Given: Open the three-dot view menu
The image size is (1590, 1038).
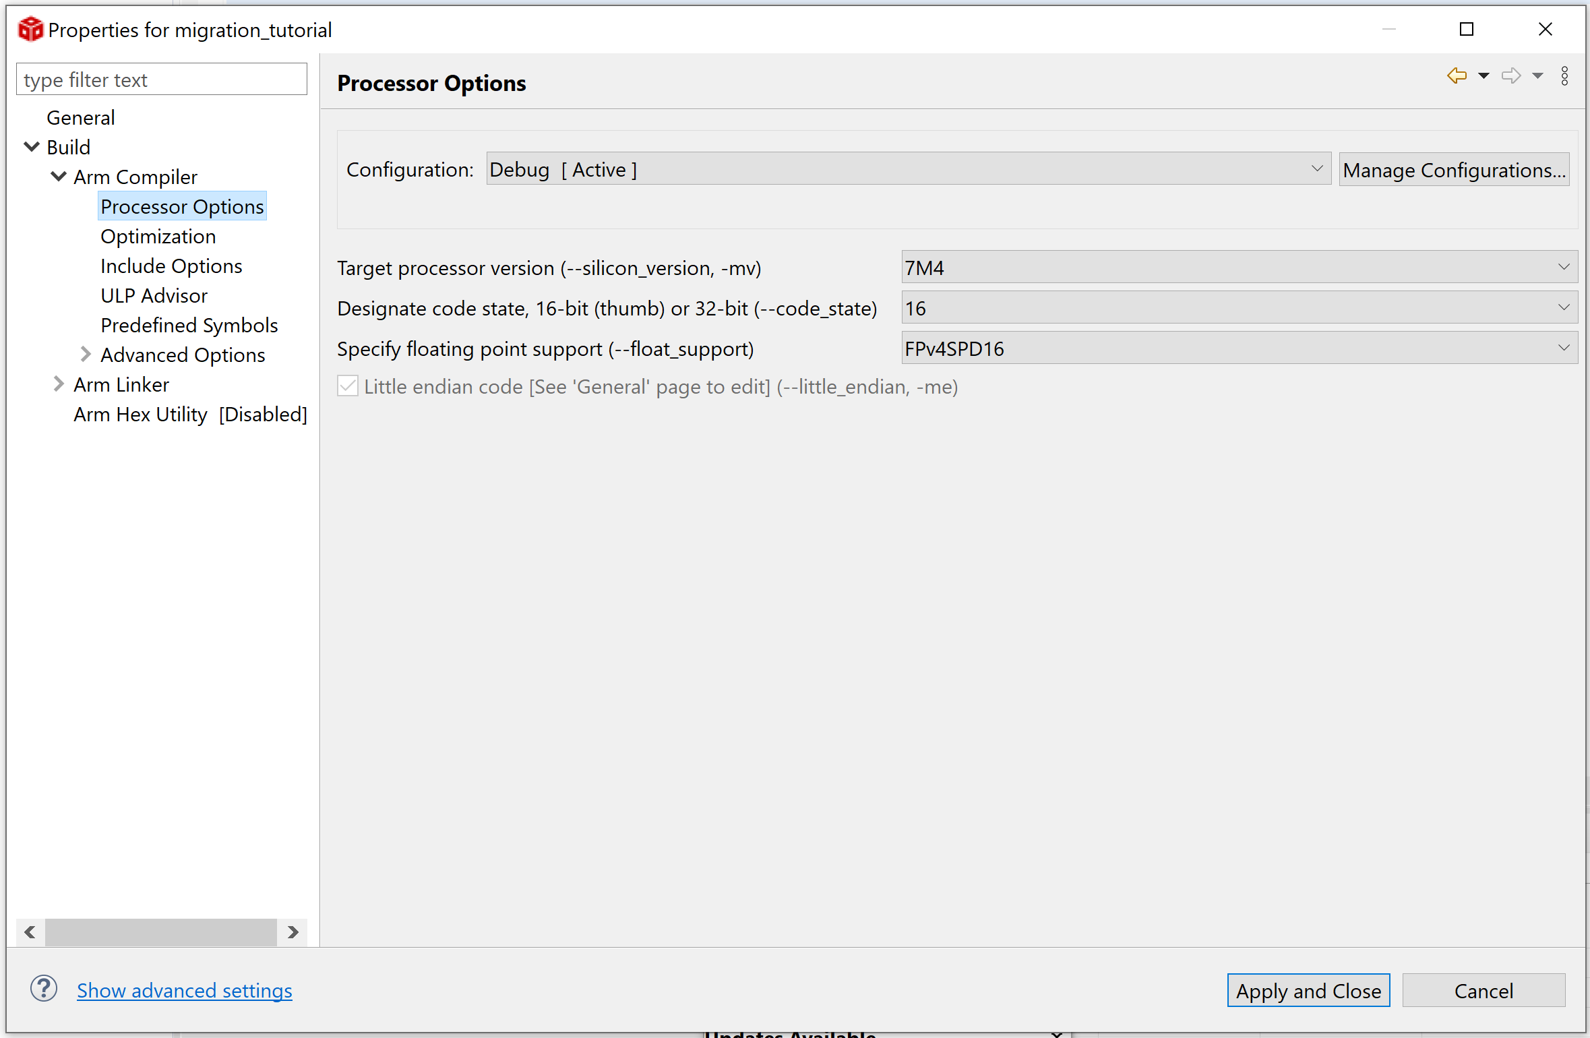Looking at the screenshot, I should click(x=1564, y=75).
